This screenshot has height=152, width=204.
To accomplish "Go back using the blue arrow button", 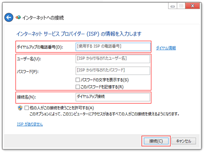I will [9, 18].
